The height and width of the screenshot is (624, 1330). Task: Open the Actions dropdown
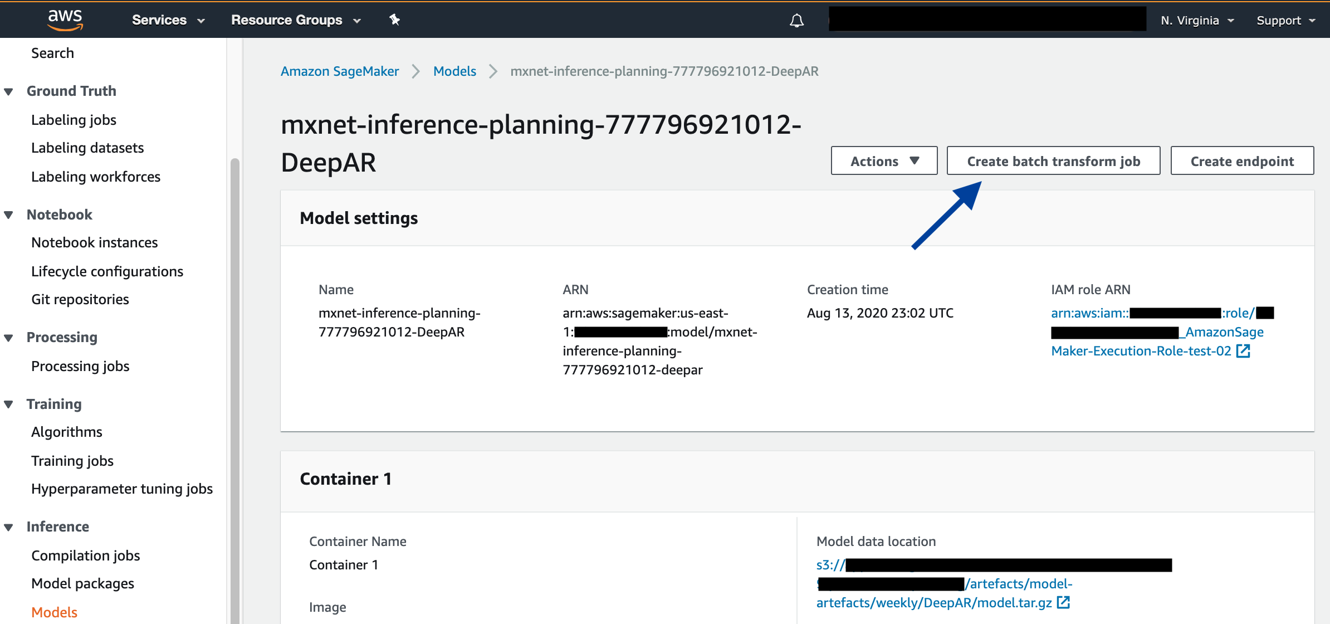coord(884,161)
